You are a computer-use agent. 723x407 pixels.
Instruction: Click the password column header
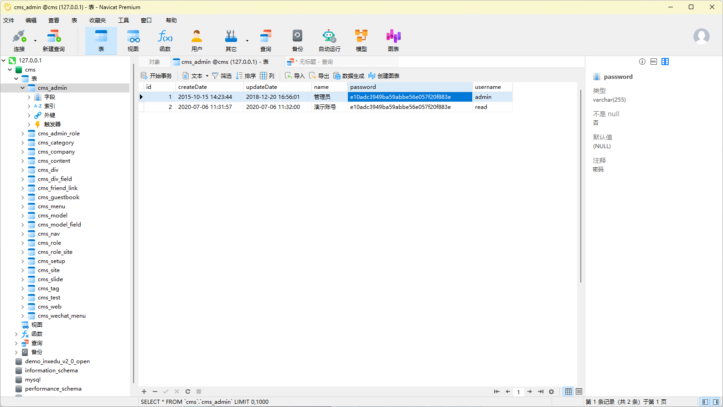point(410,87)
